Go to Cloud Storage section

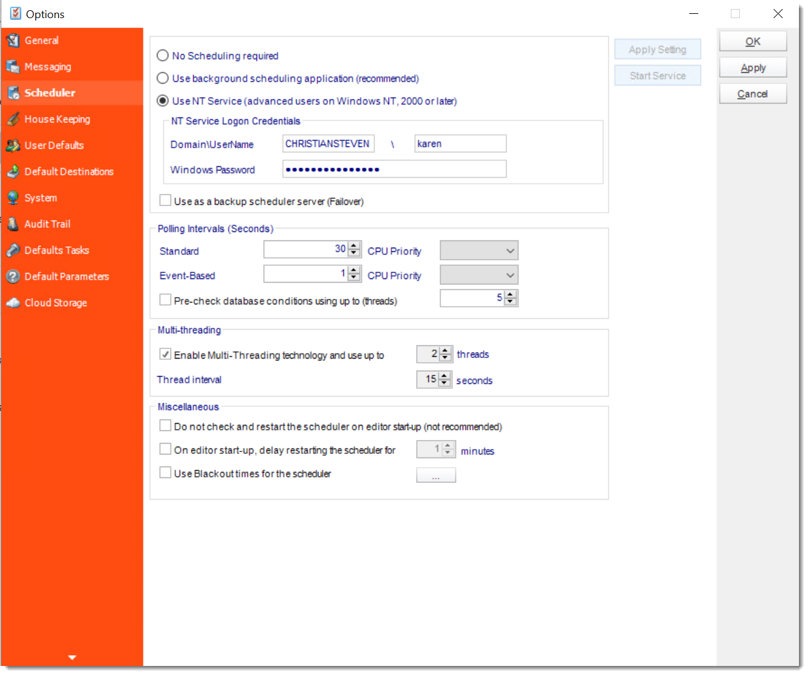point(72,303)
